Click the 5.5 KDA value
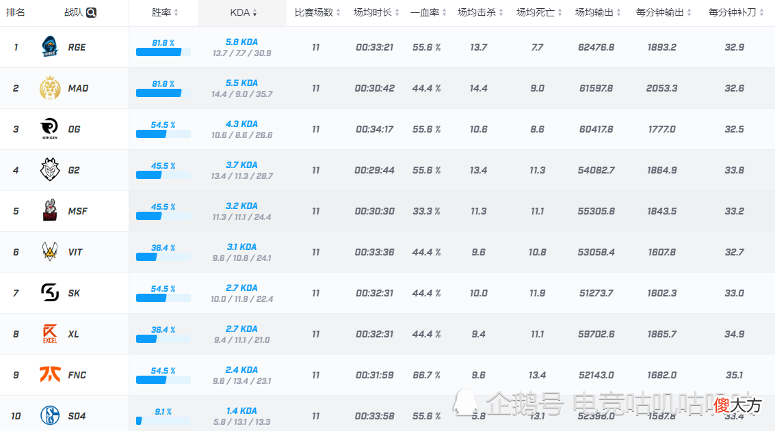 [x=241, y=83]
